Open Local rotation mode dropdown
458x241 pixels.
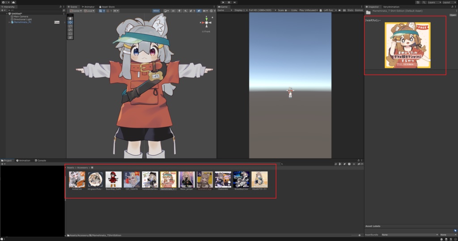click(x=89, y=11)
